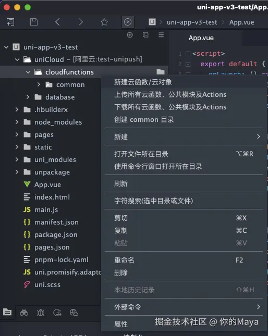
Task: Open the binoculars search icon at bottom
Action: coord(24,313)
